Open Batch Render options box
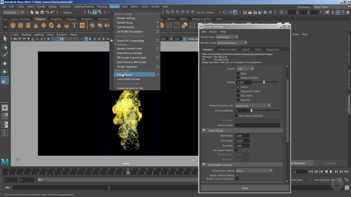This screenshot has height=197, width=351. 157,74
